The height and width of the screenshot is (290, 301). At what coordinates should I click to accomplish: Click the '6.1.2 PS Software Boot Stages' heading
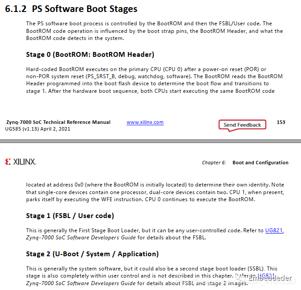(x=71, y=9)
